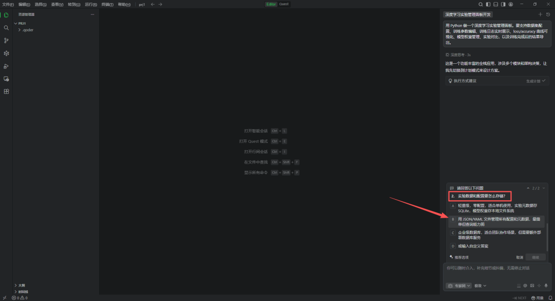Image resolution: width=555 pixels, height=301 pixels.
Task: Open the 专家团 mode dropdown
Action: 458,286
